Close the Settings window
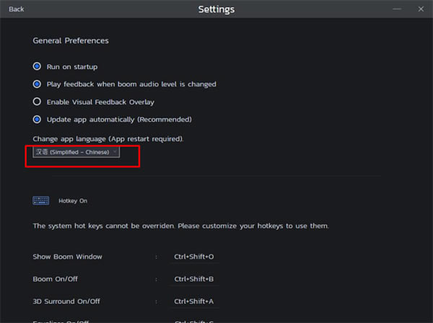433x323 pixels. (420, 9)
